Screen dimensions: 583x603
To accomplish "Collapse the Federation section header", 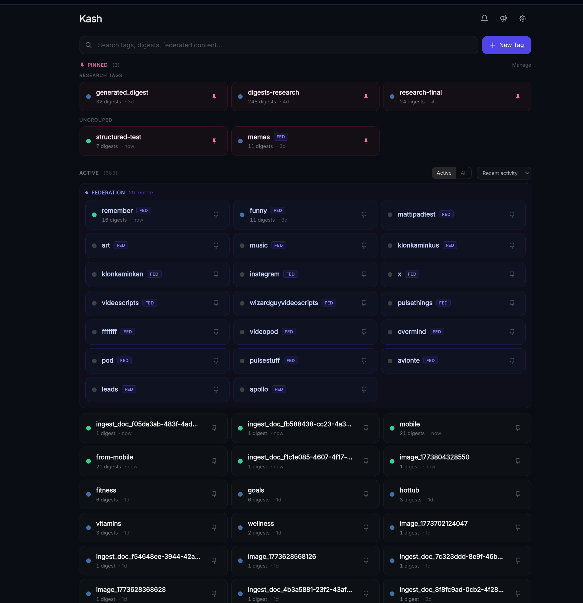I will click(x=108, y=193).
